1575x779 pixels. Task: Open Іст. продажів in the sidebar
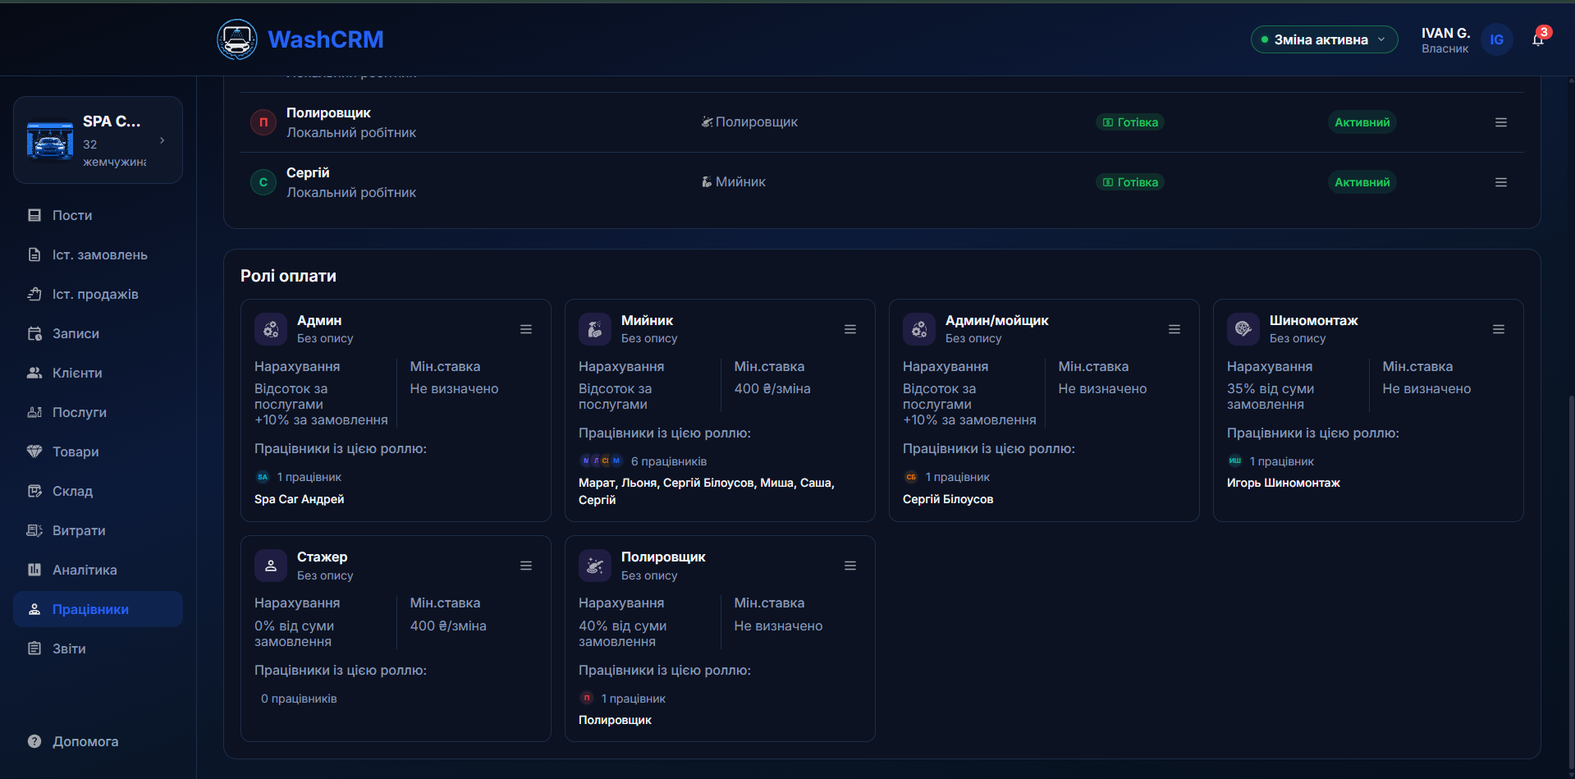98,294
